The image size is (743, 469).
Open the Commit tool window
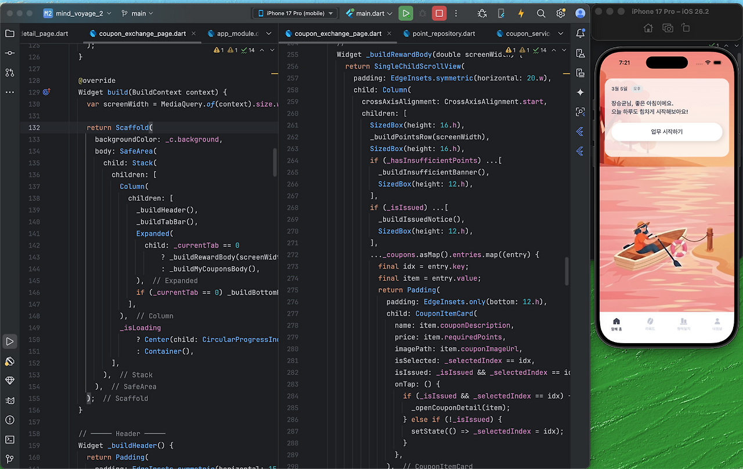(10, 53)
